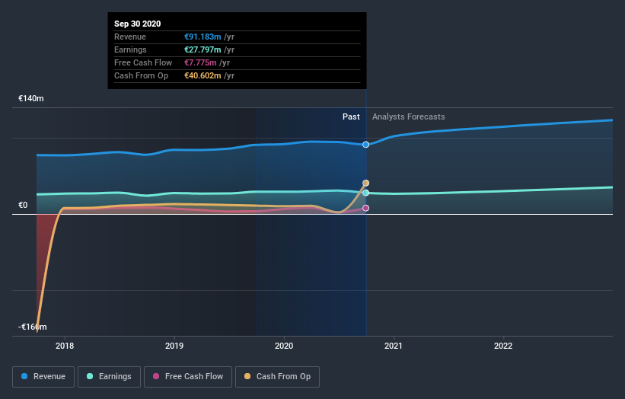Click the €0 y-axis label
Screen dimensions: 625x399
pyautogui.click(x=23, y=206)
